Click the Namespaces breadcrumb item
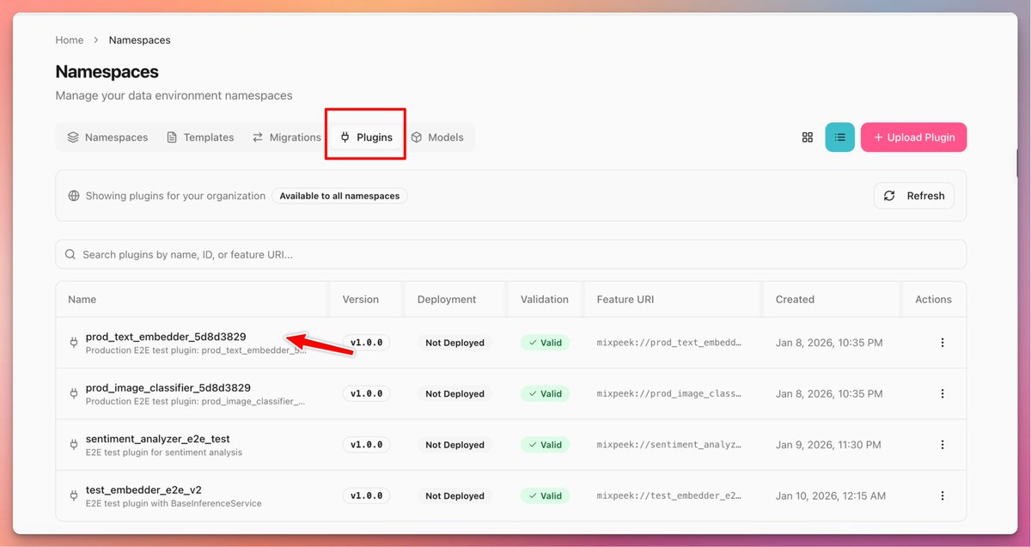Viewport: 1031px width, 547px height. (x=139, y=40)
